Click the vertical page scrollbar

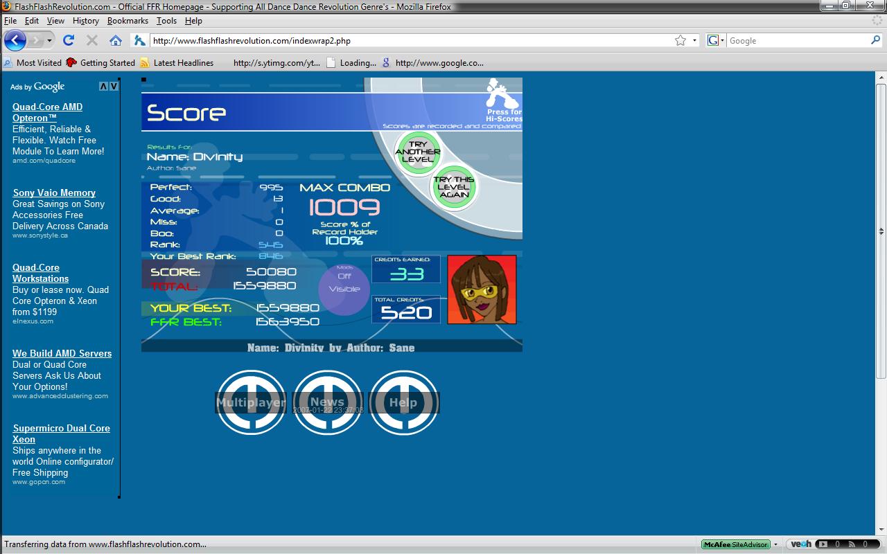click(881, 232)
